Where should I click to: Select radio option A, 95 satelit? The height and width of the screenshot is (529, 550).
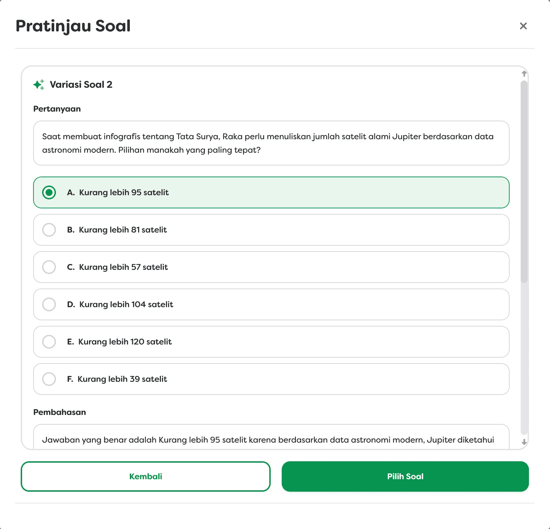click(49, 192)
